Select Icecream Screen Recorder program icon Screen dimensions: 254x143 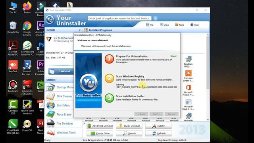188,76
